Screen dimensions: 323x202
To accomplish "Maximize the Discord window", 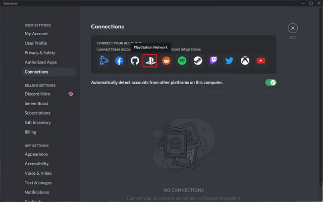I will (x=311, y=3).
